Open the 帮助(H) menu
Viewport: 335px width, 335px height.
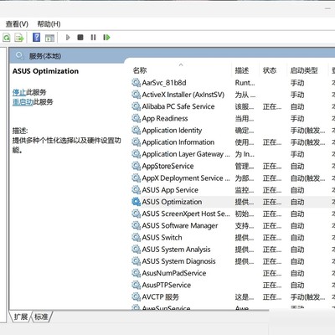click(x=49, y=24)
